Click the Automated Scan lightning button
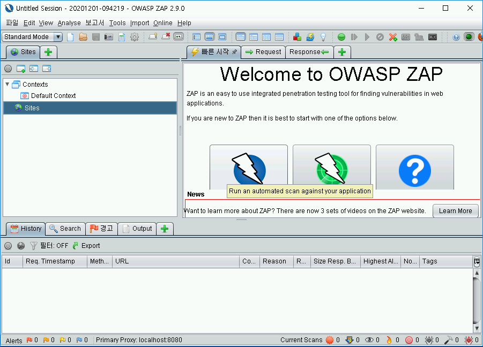Image resolution: width=483 pixels, height=347 pixels. pyautogui.click(x=249, y=168)
